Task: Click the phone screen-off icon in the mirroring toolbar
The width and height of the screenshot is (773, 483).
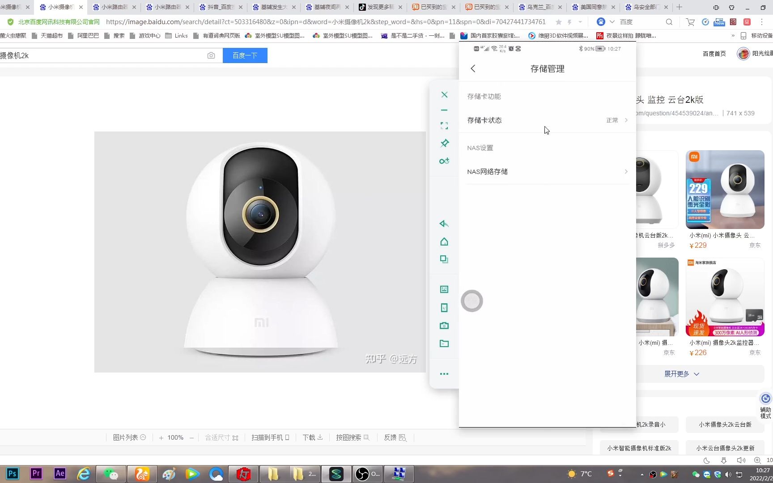Action: pos(444,308)
